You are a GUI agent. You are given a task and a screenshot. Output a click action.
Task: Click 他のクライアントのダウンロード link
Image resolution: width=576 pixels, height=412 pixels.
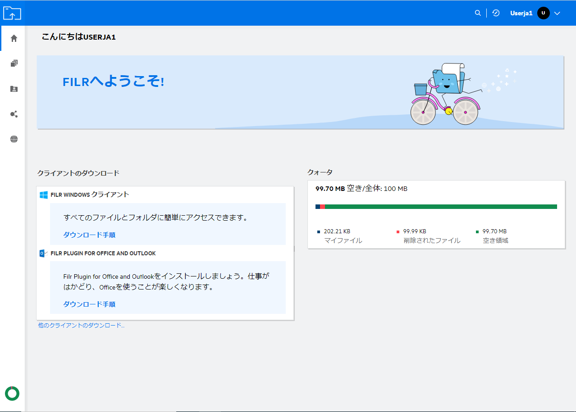coord(81,325)
